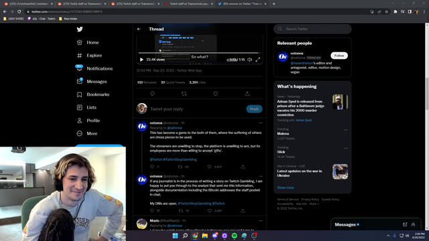Open Messages in the sidebar
Image resolution: width=429 pixels, height=241 pixels.
tap(92, 82)
